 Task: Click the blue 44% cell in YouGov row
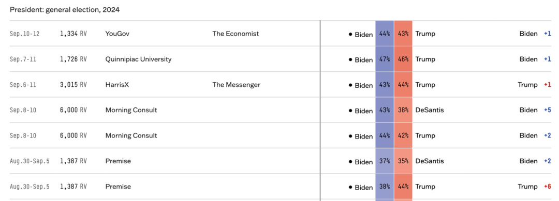point(385,34)
